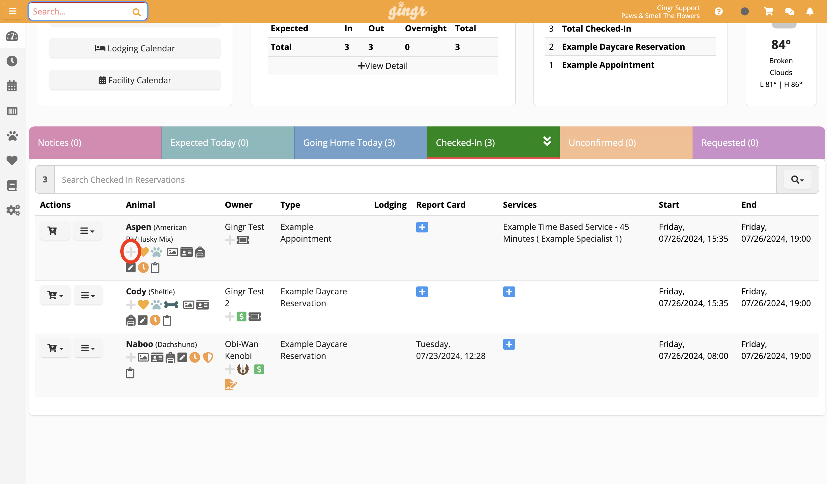Screen dimensions: 827x484
Task: Click Aspen's backpack belongings icon
Action: [200, 252]
